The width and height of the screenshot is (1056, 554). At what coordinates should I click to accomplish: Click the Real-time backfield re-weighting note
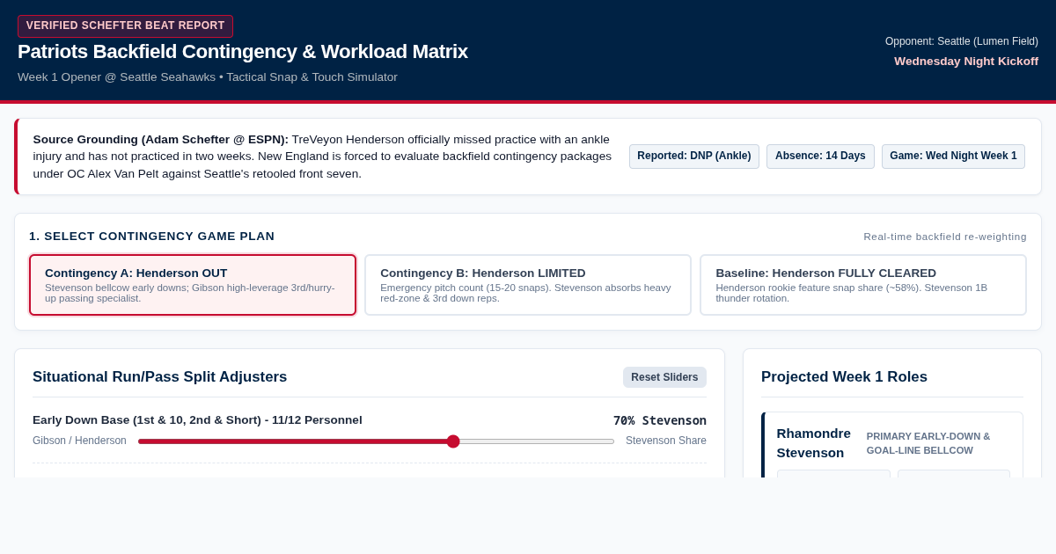[x=945, y=237]
